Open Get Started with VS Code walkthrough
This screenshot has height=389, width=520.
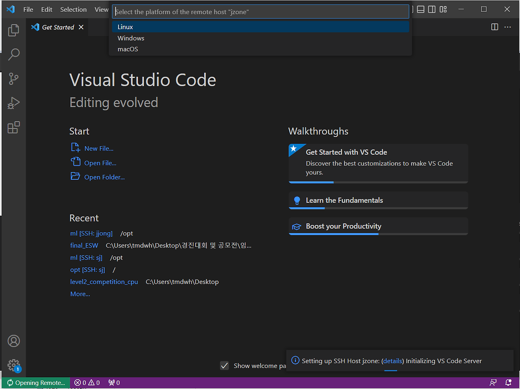point(378,163)
